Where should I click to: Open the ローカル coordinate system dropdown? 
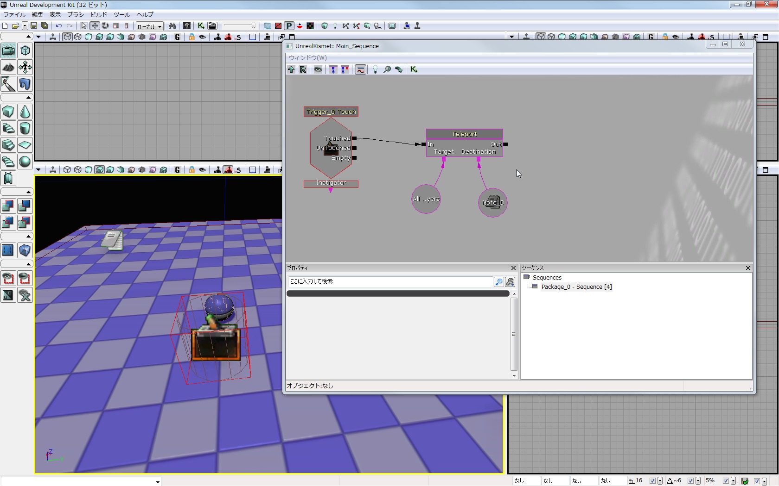[x=149, y=26]
